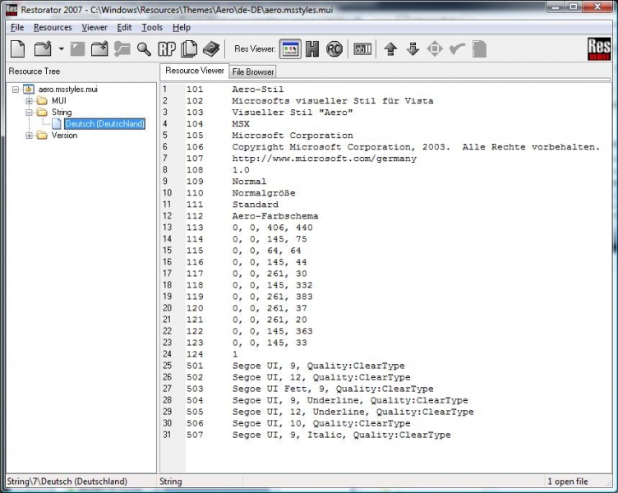Select aero.msstyles.mui in the tree

pos(67,90)
